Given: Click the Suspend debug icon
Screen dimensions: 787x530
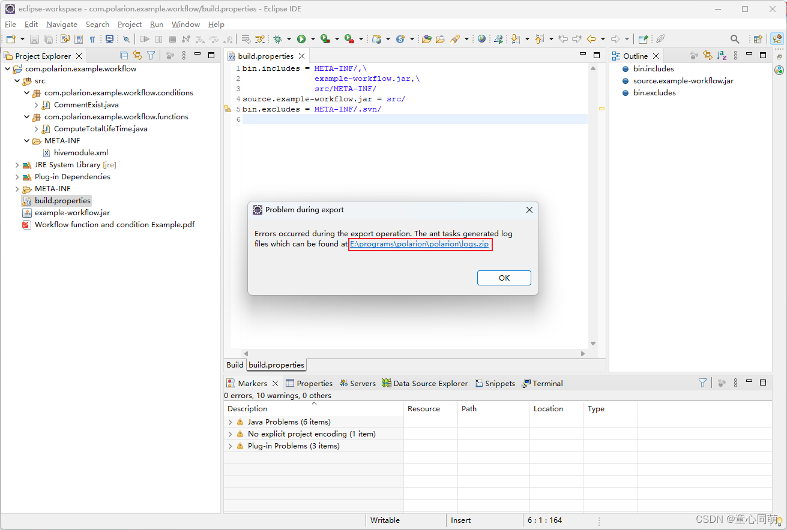Looking at the screenshot, I should coord(158,39).
